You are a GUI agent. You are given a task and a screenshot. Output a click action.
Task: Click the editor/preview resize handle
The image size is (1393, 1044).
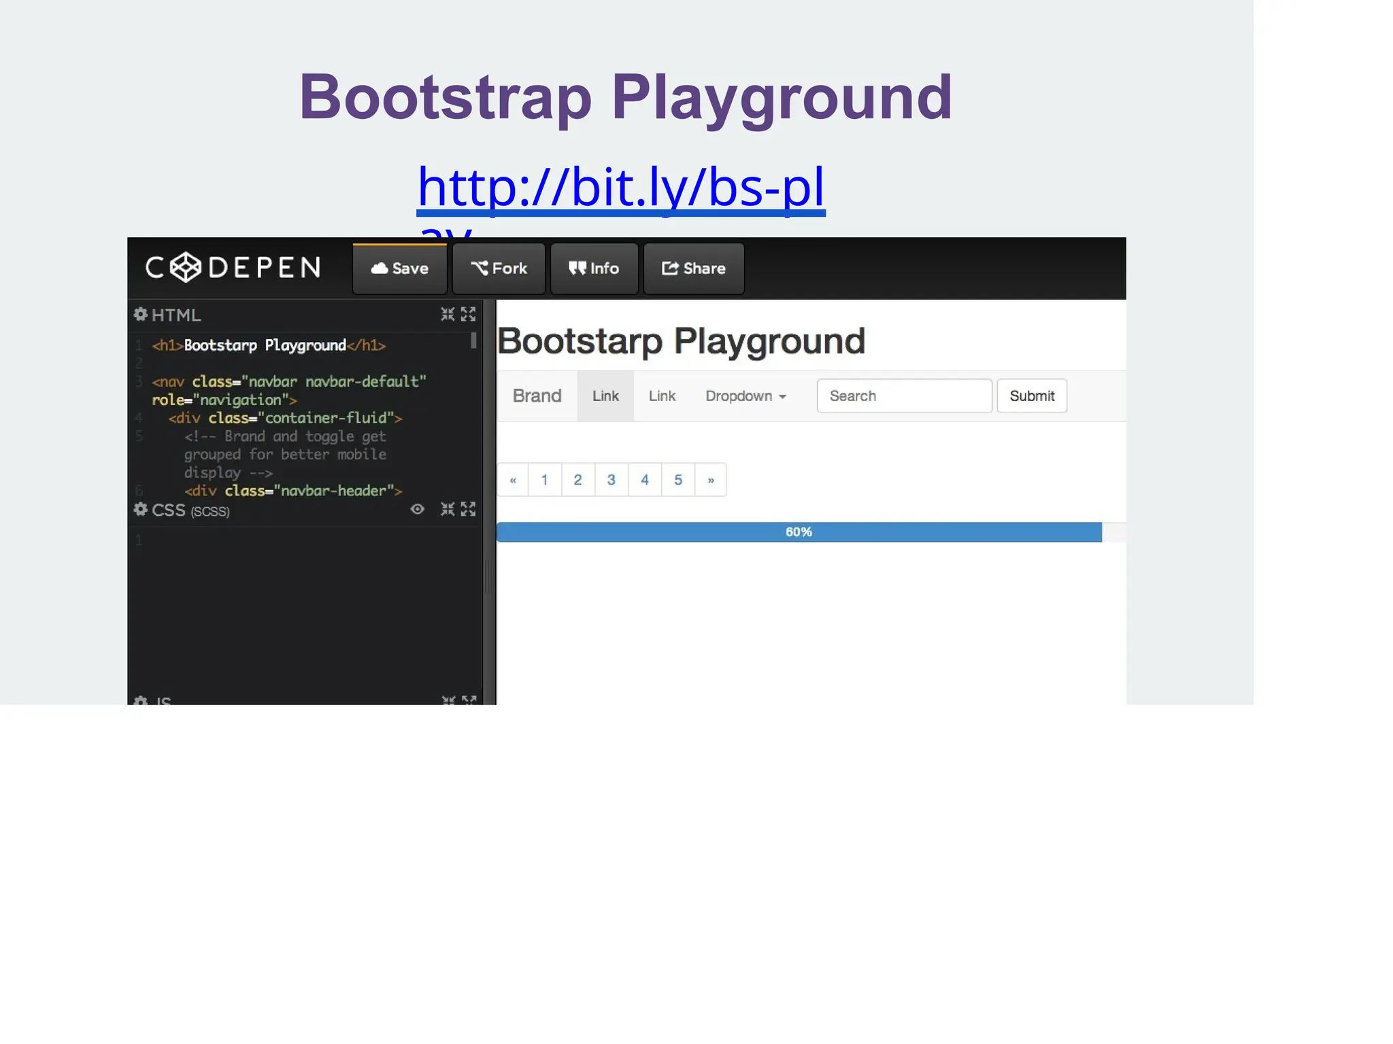(488, 576)
